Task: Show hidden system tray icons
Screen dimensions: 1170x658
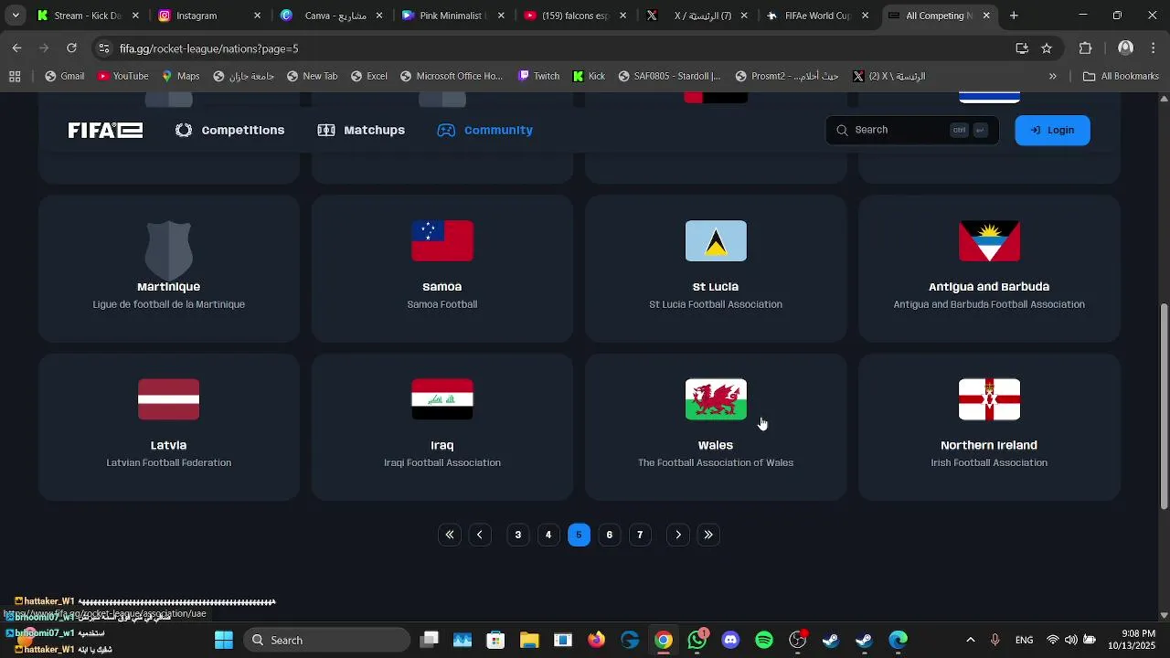Action: pos(971,640)
